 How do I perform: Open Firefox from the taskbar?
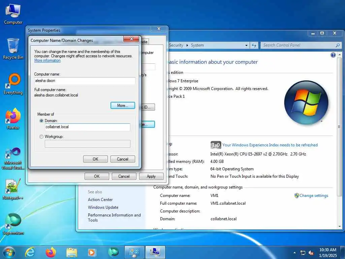51,252
